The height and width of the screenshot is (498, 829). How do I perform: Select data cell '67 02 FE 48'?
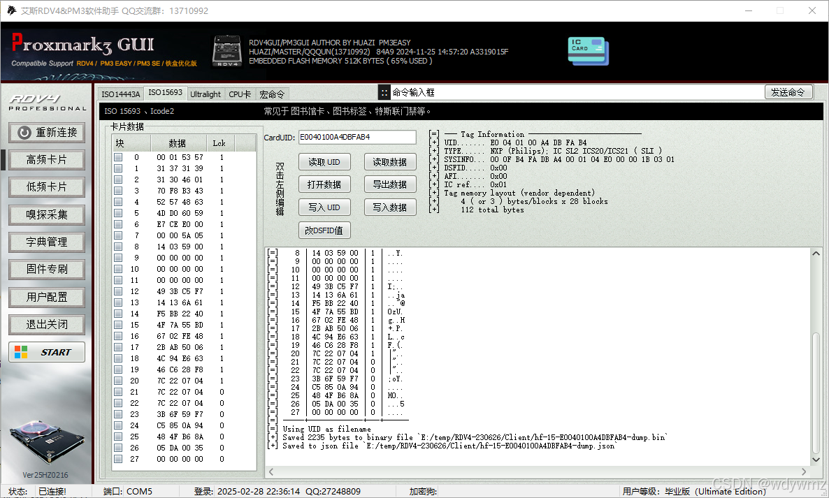coord(180,336)
